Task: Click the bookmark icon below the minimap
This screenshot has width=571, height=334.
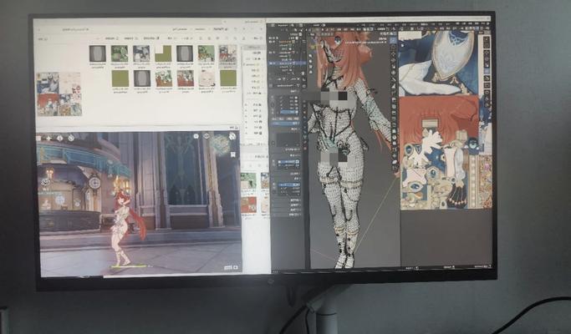Action: click(x=232, y=154)
